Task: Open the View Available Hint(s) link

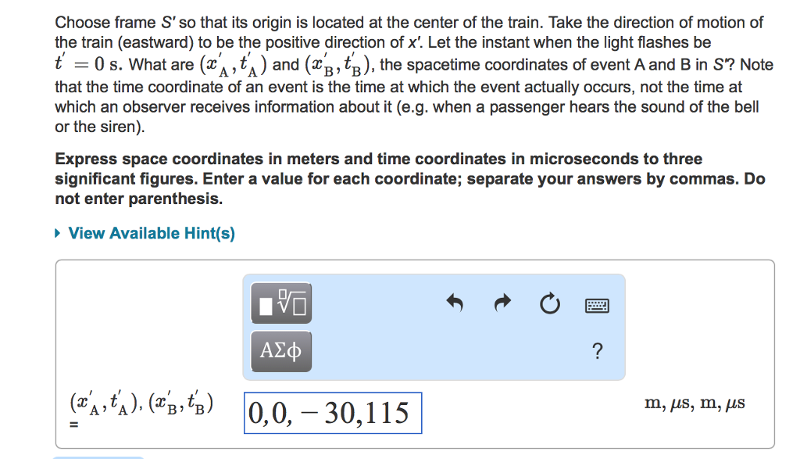Action: (152, 233)
